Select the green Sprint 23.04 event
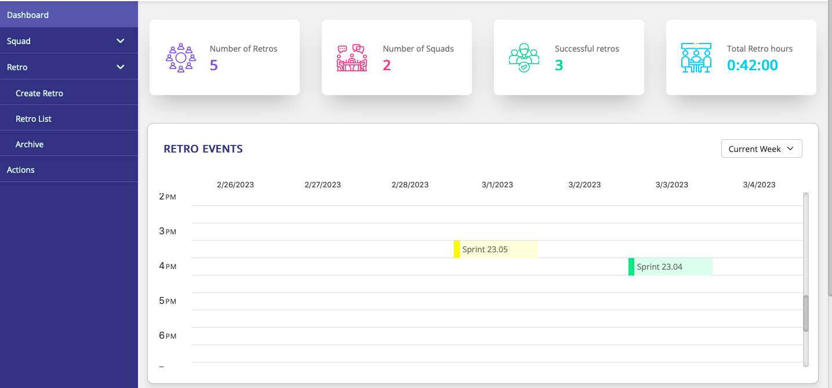This screenshot has height=388, width=832. pyautogui.click(x=670, y=266)
